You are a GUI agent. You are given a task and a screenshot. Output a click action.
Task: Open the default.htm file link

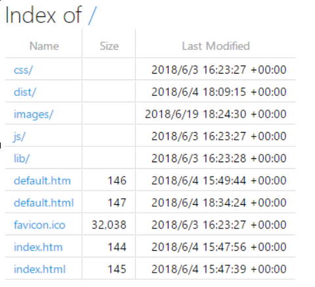coord(42,181)
